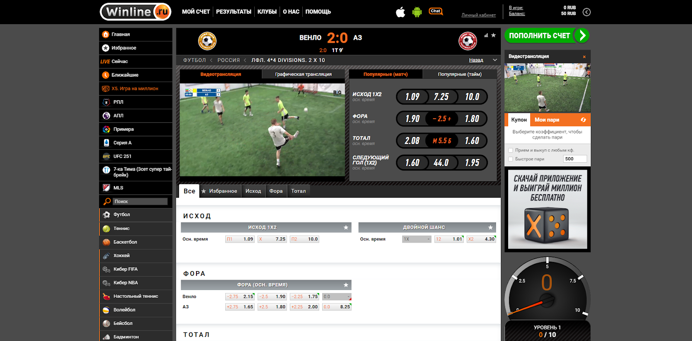
Task: Toggle Прием и выкуп с любым кф checkbox
Action: (511, 150)
